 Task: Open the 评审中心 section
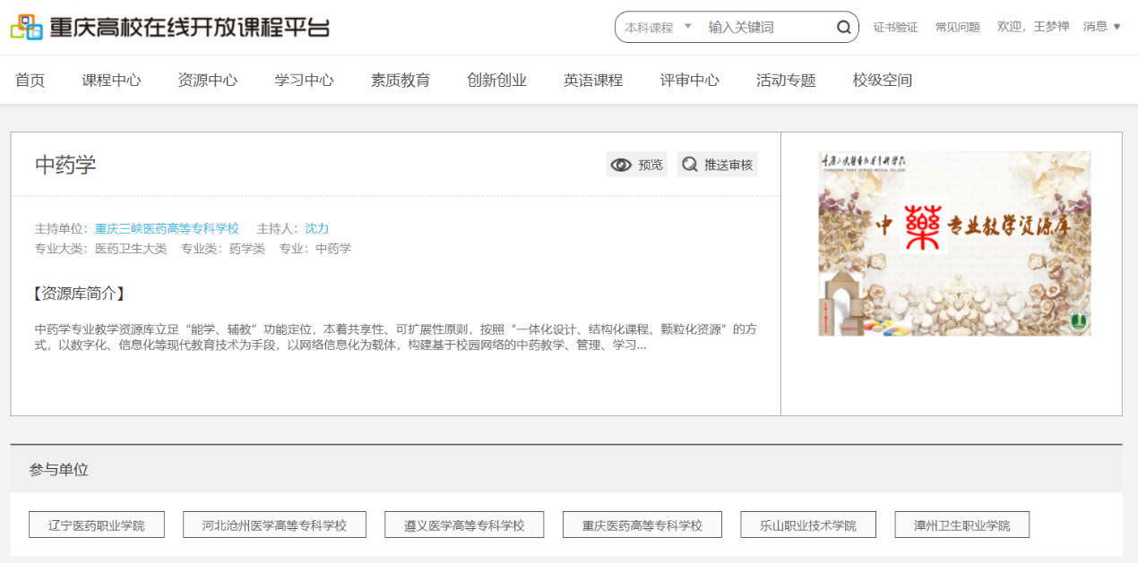tap(689, 81)
